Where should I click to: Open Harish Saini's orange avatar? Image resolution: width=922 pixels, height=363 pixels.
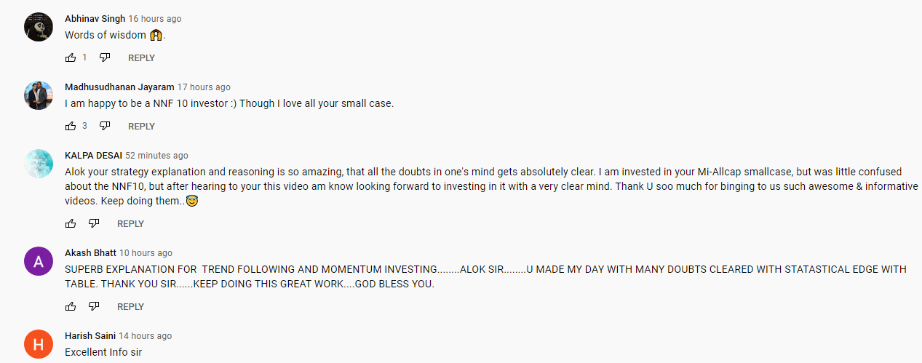39,344
